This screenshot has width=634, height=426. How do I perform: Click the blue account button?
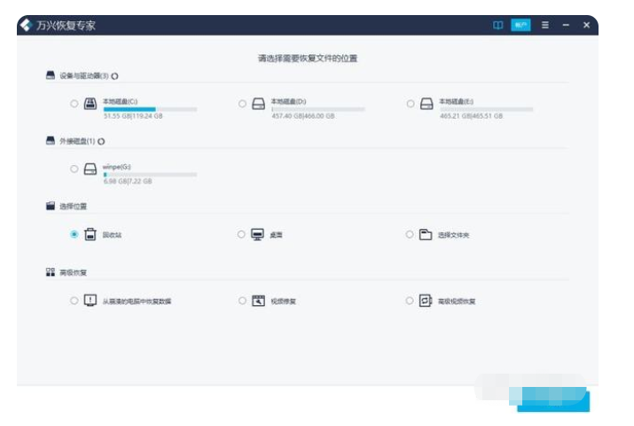[521, 25]
